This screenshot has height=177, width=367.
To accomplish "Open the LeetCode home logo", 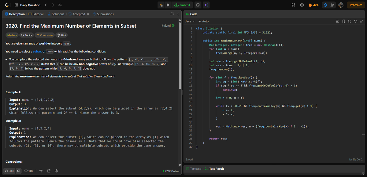I will click(x=6, y=5).
